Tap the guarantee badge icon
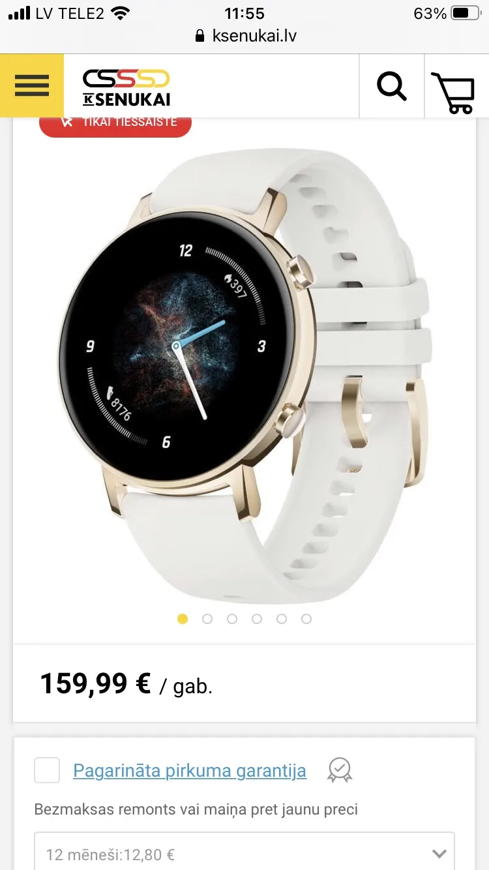Image resolution: width=489 pixels, height=870 pixels. coord(340,770)
